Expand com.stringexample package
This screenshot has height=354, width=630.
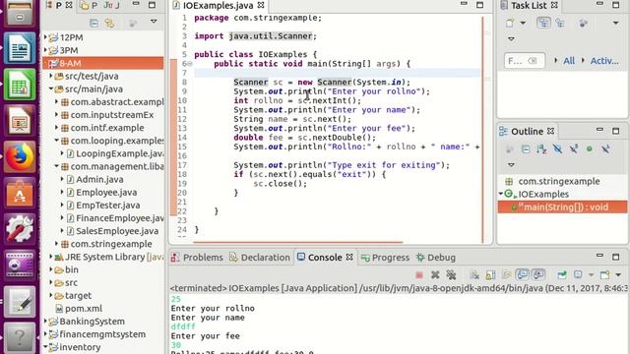(x=57, y=244)
